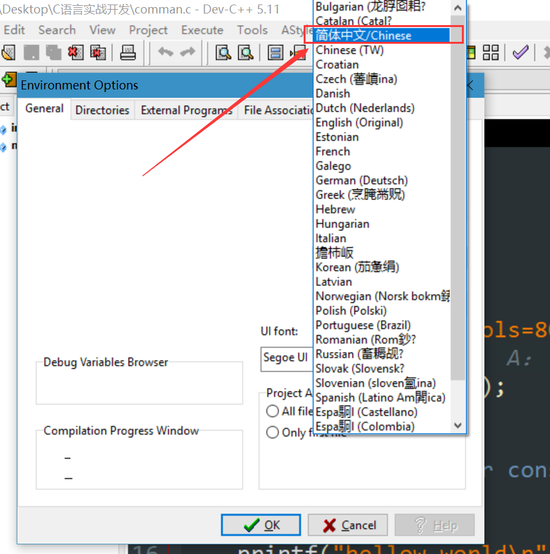Switch to the Directories tab
This screenshot has width=550, height=554.
coord(102,110)
